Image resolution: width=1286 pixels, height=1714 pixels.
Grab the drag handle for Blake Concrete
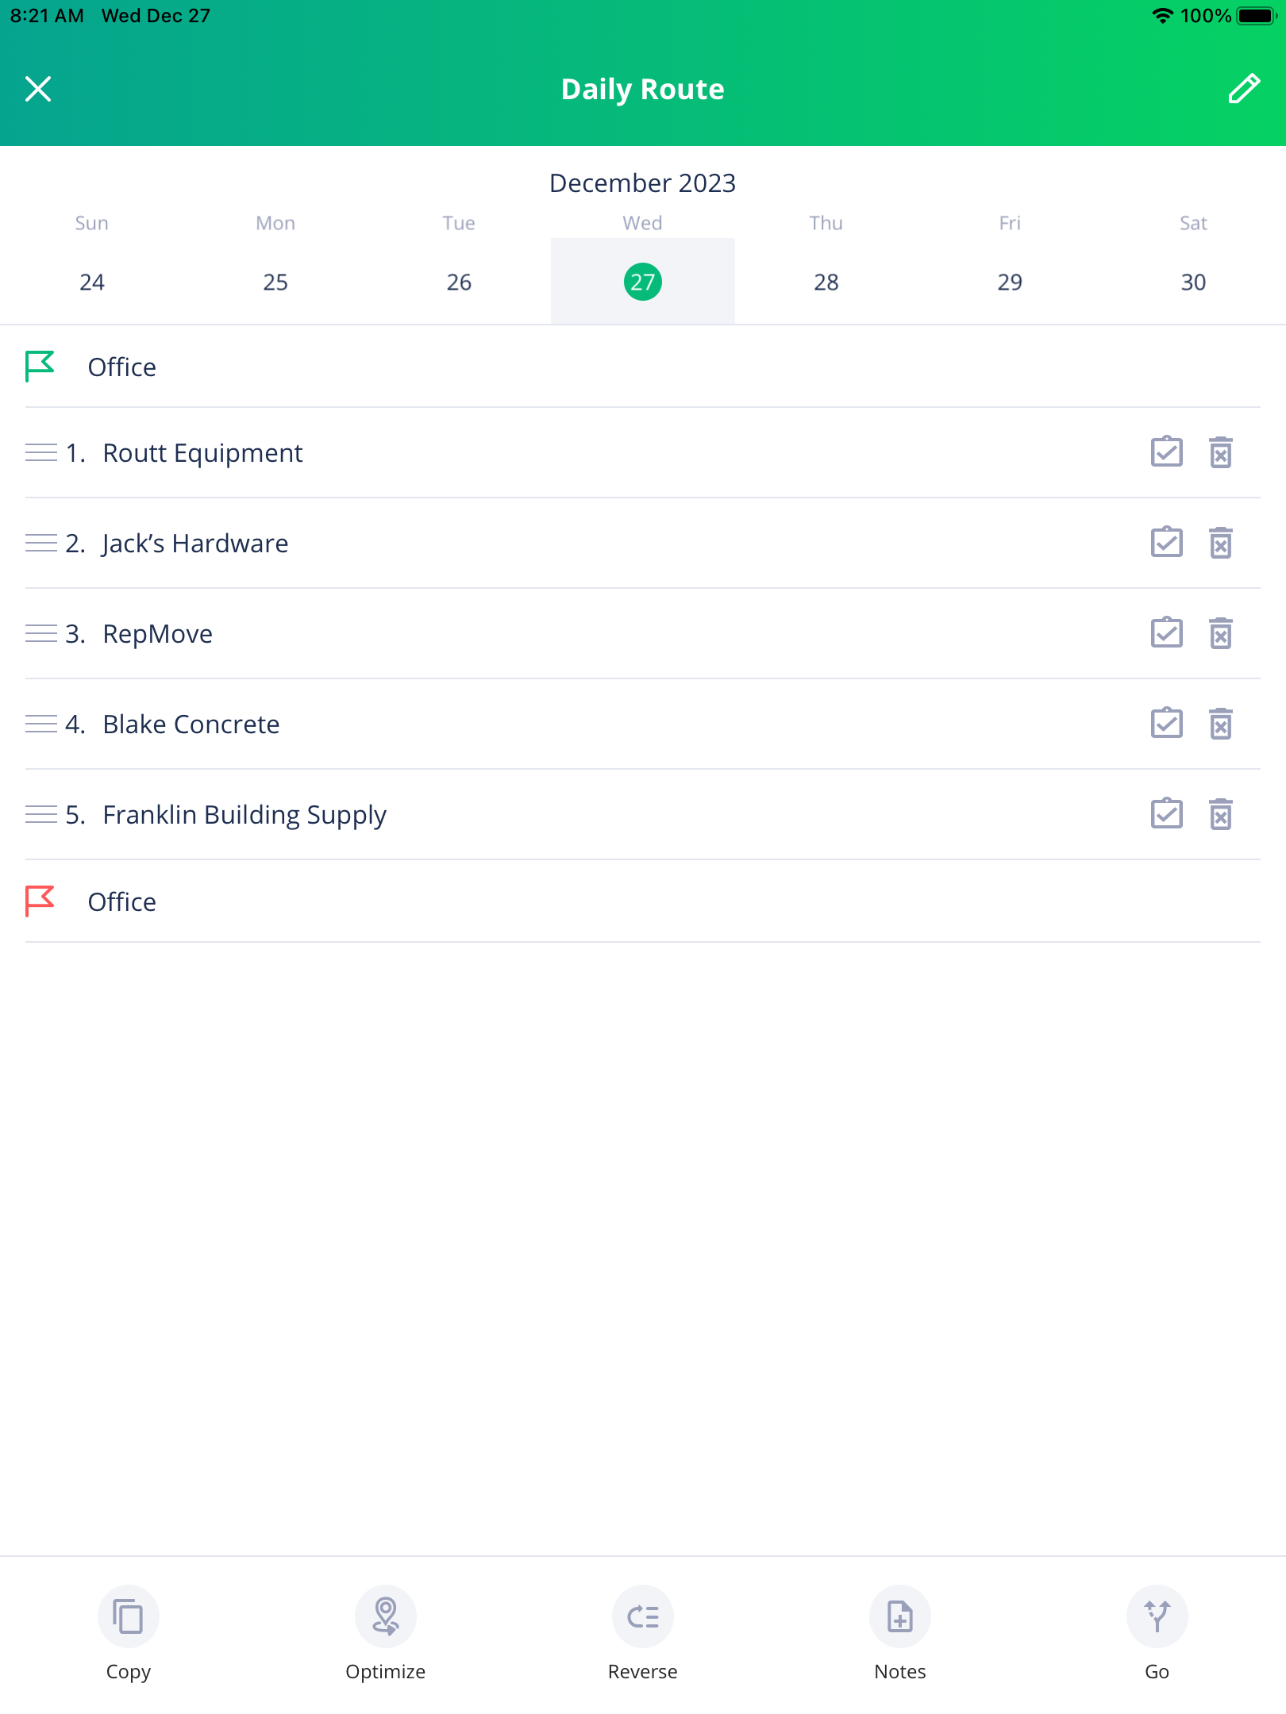(x=42, y=723)
